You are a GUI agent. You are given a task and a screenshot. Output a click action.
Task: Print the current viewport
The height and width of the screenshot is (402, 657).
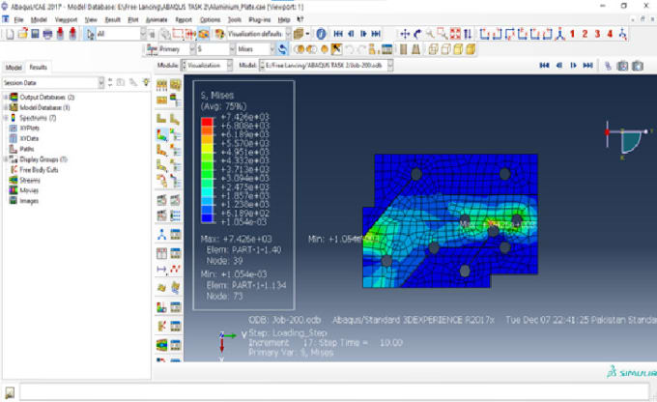pyautogui.click(x=47, y=34)
